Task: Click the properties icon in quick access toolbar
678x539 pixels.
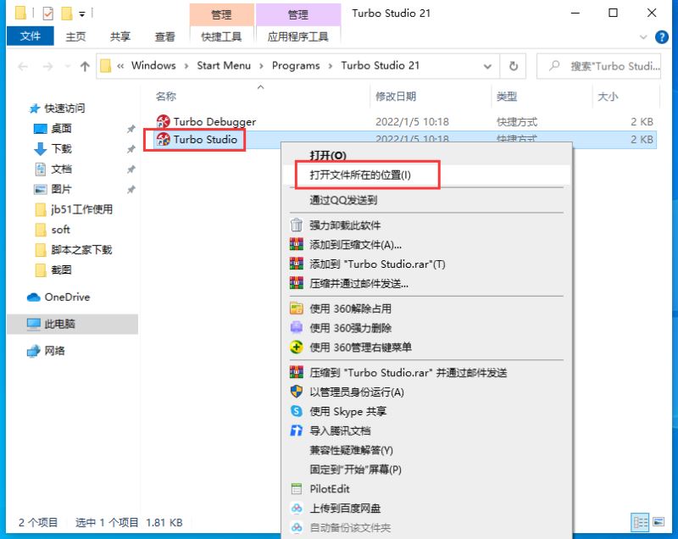Action: [x=47, y=14]
